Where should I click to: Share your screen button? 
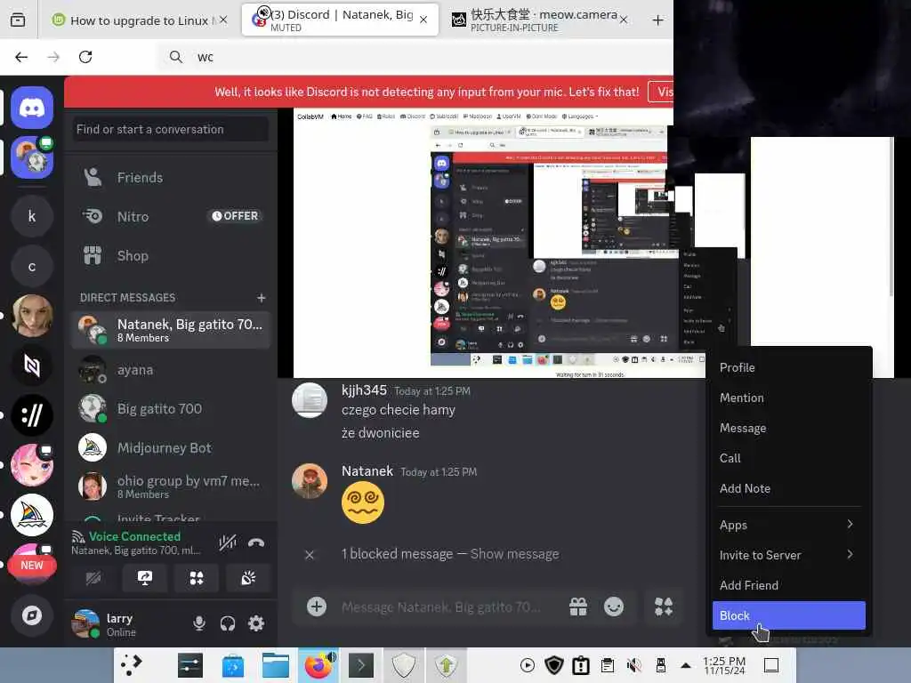(145, 578)
